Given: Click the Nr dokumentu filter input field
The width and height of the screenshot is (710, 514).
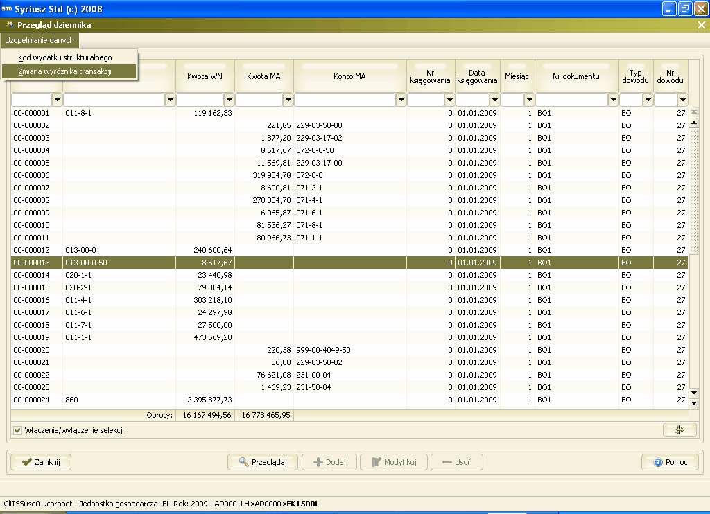Looking at the screenshot, I should coord(572,100).
